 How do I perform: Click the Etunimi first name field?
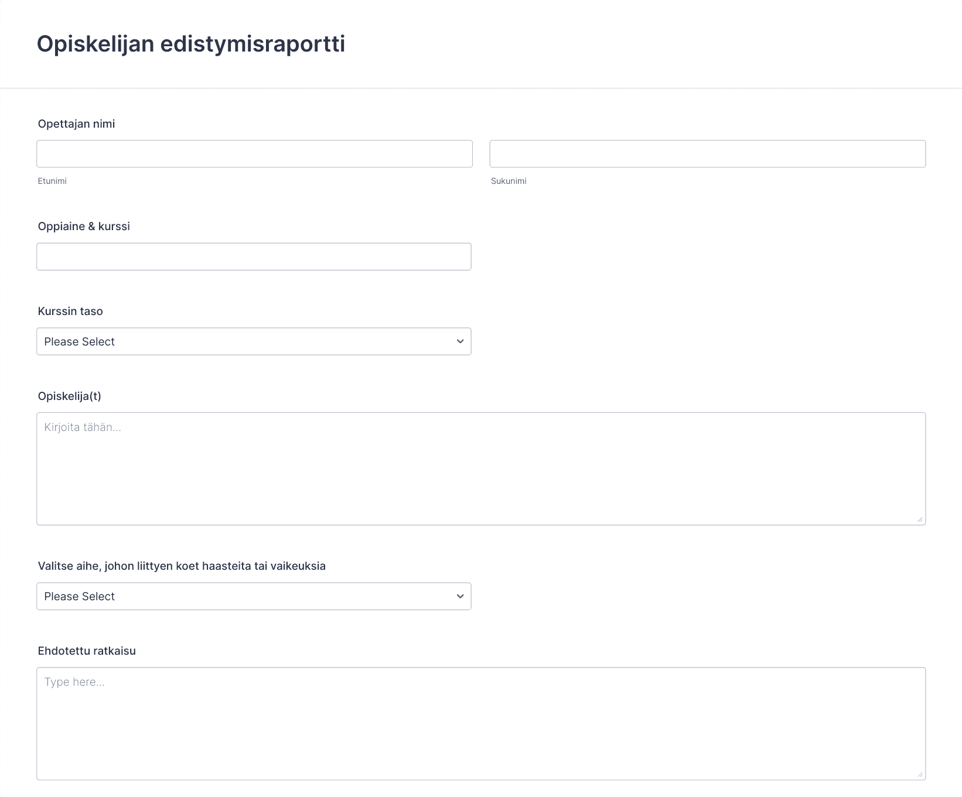254,154
